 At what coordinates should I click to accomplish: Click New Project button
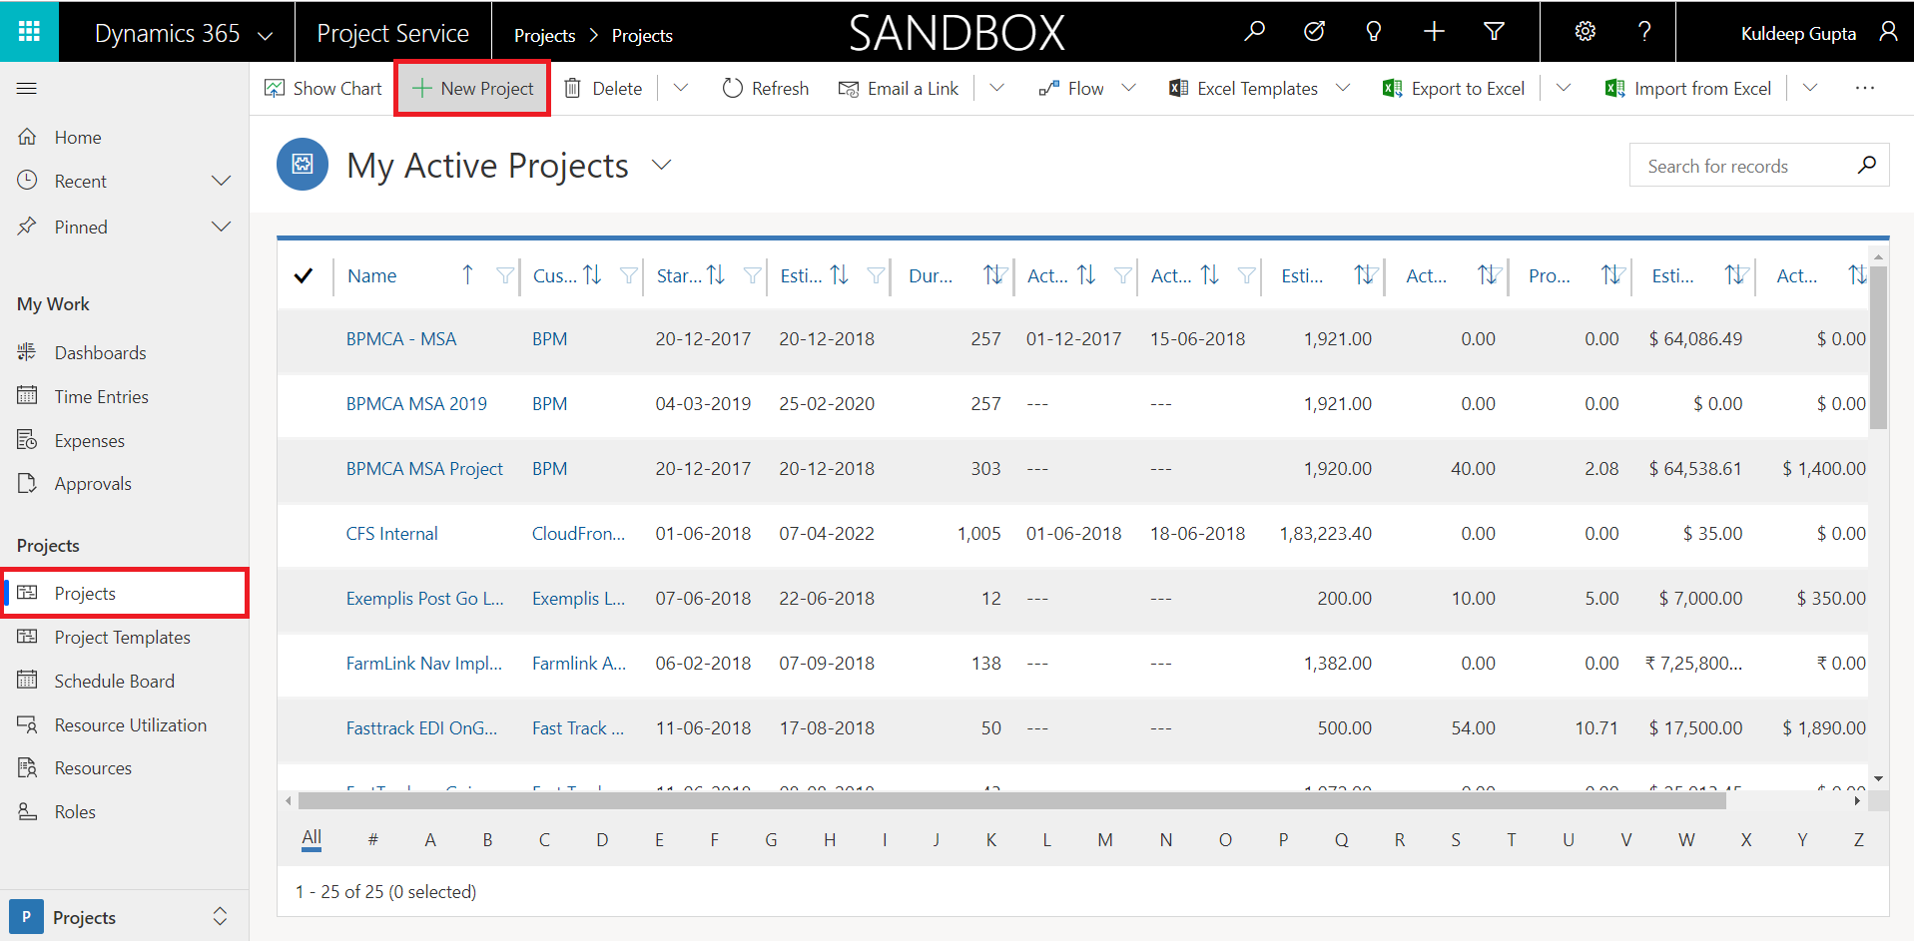point(472,89)
